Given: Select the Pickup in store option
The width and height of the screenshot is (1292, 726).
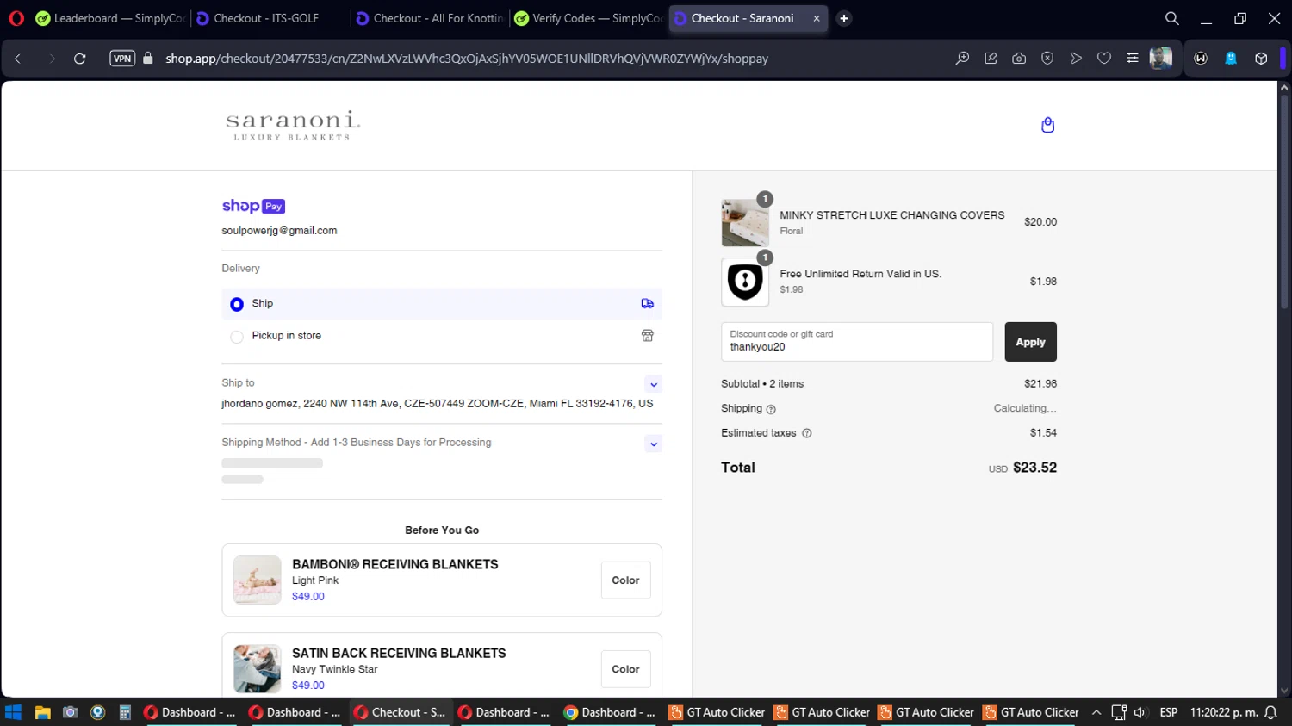Looking at the screenshot, I should [x=442, y=336].
